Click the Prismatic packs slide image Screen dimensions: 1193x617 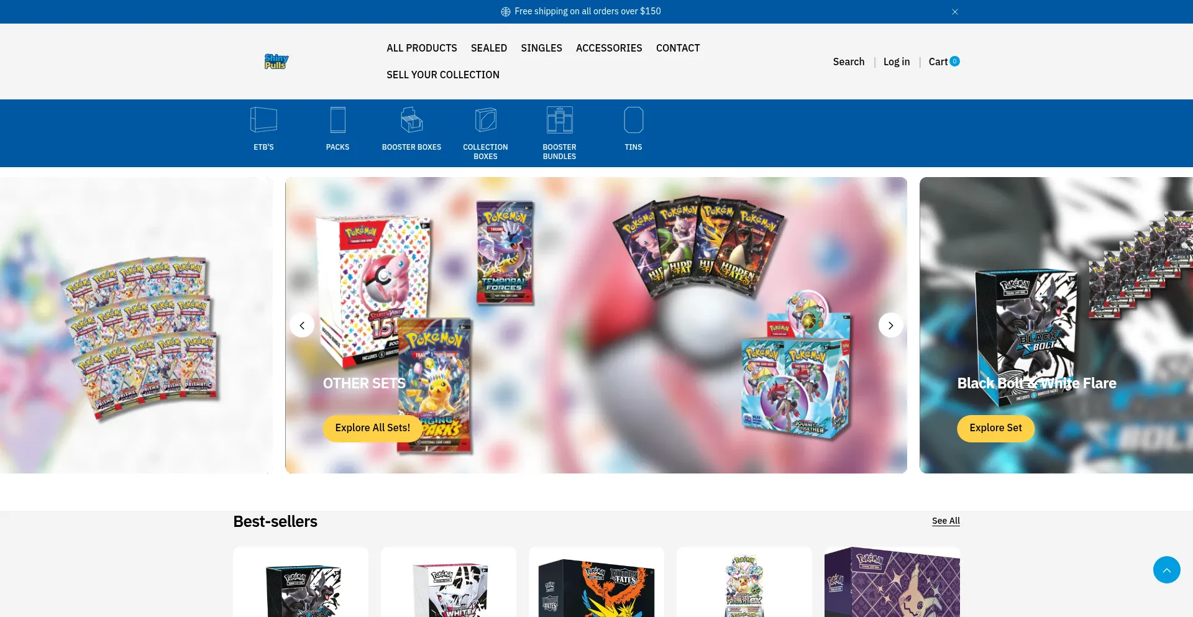point(136,325)
